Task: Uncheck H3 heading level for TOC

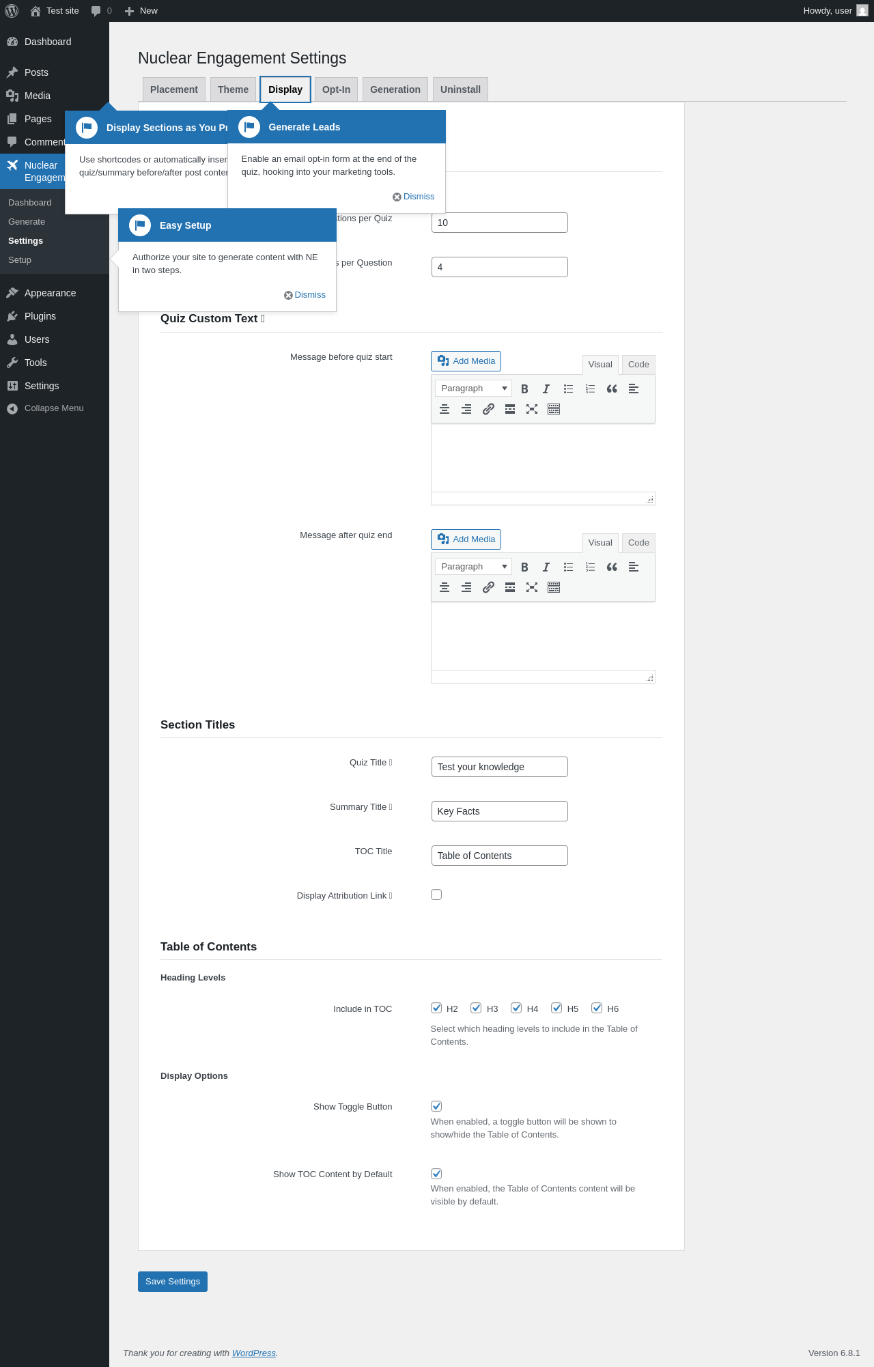Action: [x=477, y=1008]
